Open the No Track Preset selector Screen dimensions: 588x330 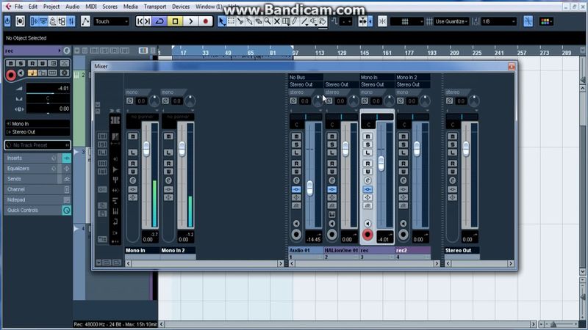point(37,145)
